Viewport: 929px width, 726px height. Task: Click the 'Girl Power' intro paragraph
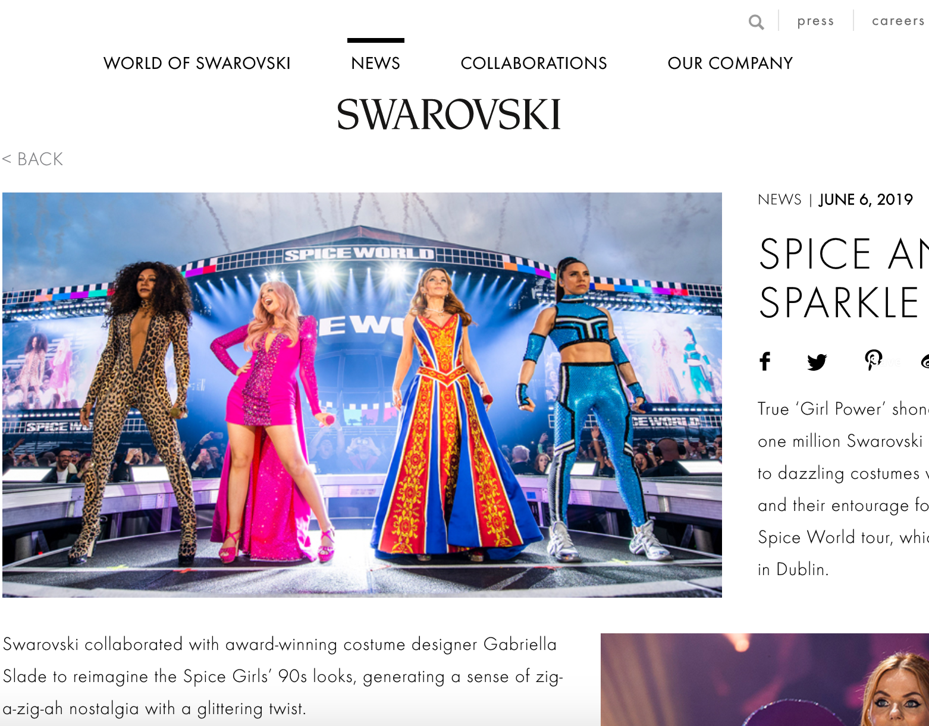[x=843, y=489]
